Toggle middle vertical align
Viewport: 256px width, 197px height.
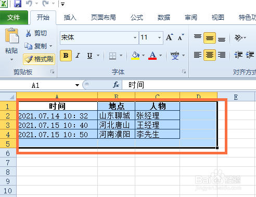210,37
